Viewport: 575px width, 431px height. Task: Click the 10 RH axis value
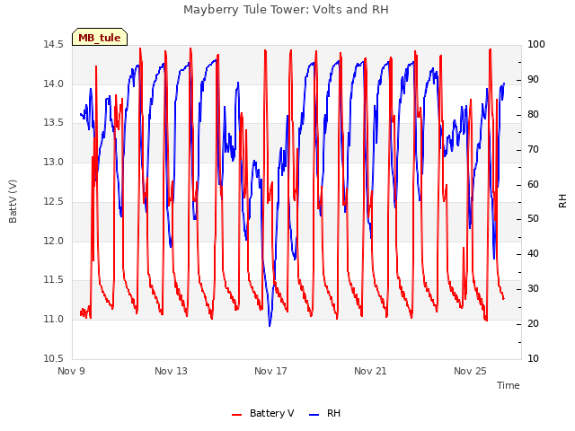pyautogui.click(x=533, y=358)
